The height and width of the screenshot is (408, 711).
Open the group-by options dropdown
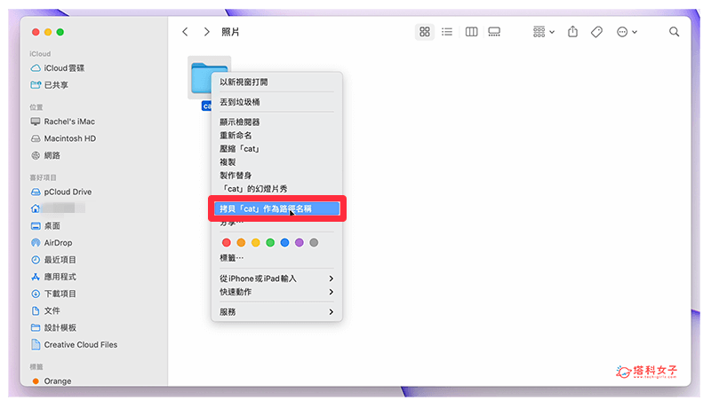tap(544, 32)
